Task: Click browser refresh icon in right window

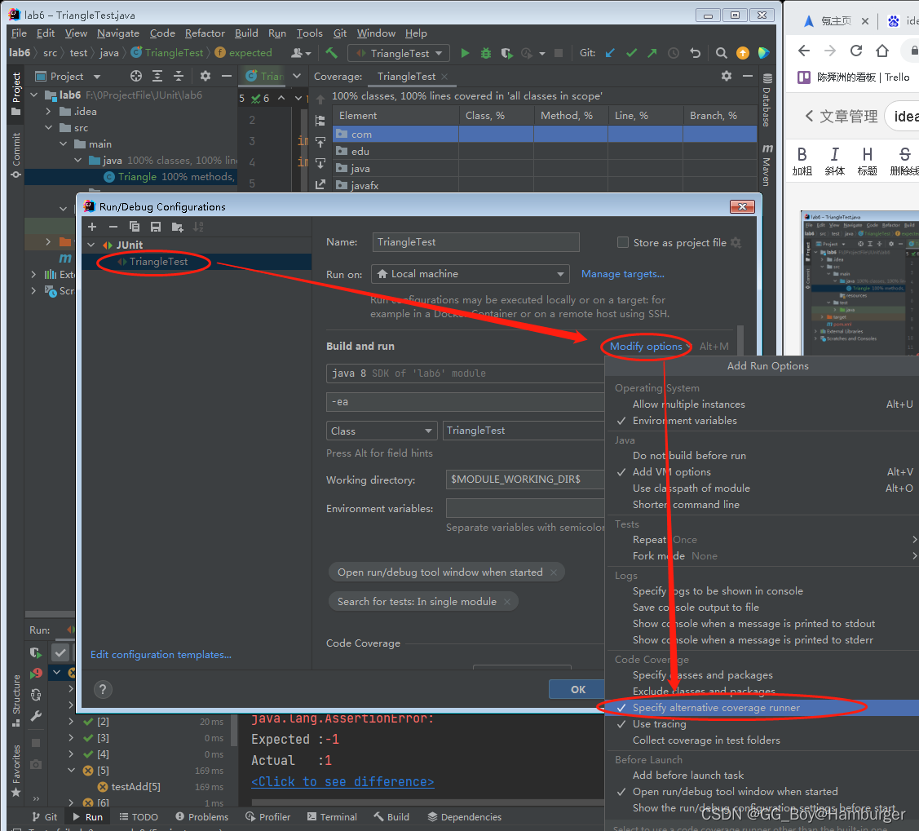Action: pos(855,51)
